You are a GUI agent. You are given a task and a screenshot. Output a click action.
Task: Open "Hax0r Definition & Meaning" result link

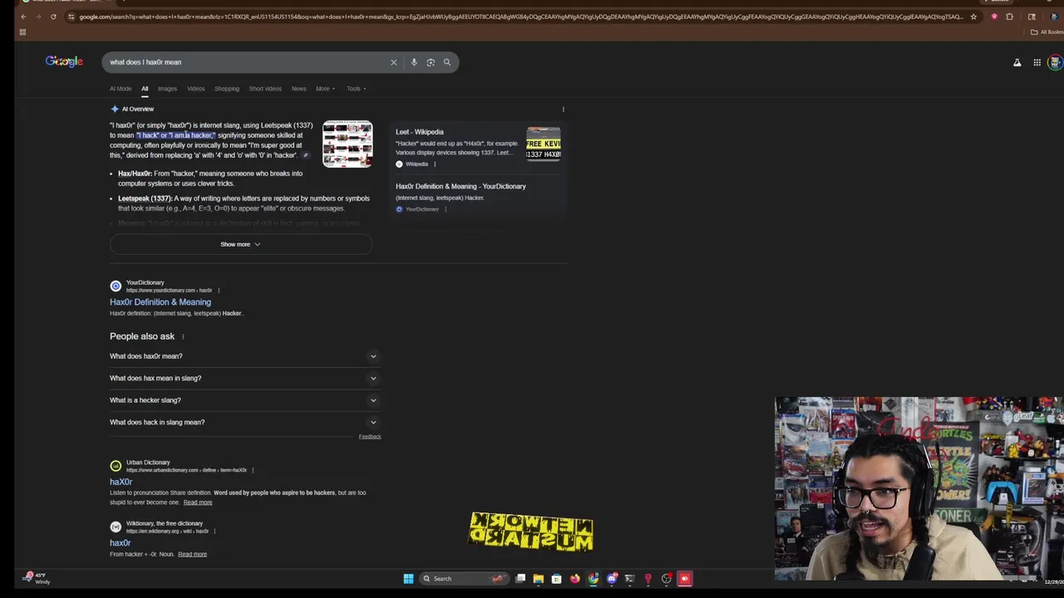tap(160, 302)
